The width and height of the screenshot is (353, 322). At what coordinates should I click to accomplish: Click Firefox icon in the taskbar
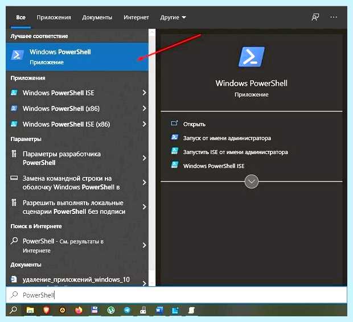click(x=79, y=310)
